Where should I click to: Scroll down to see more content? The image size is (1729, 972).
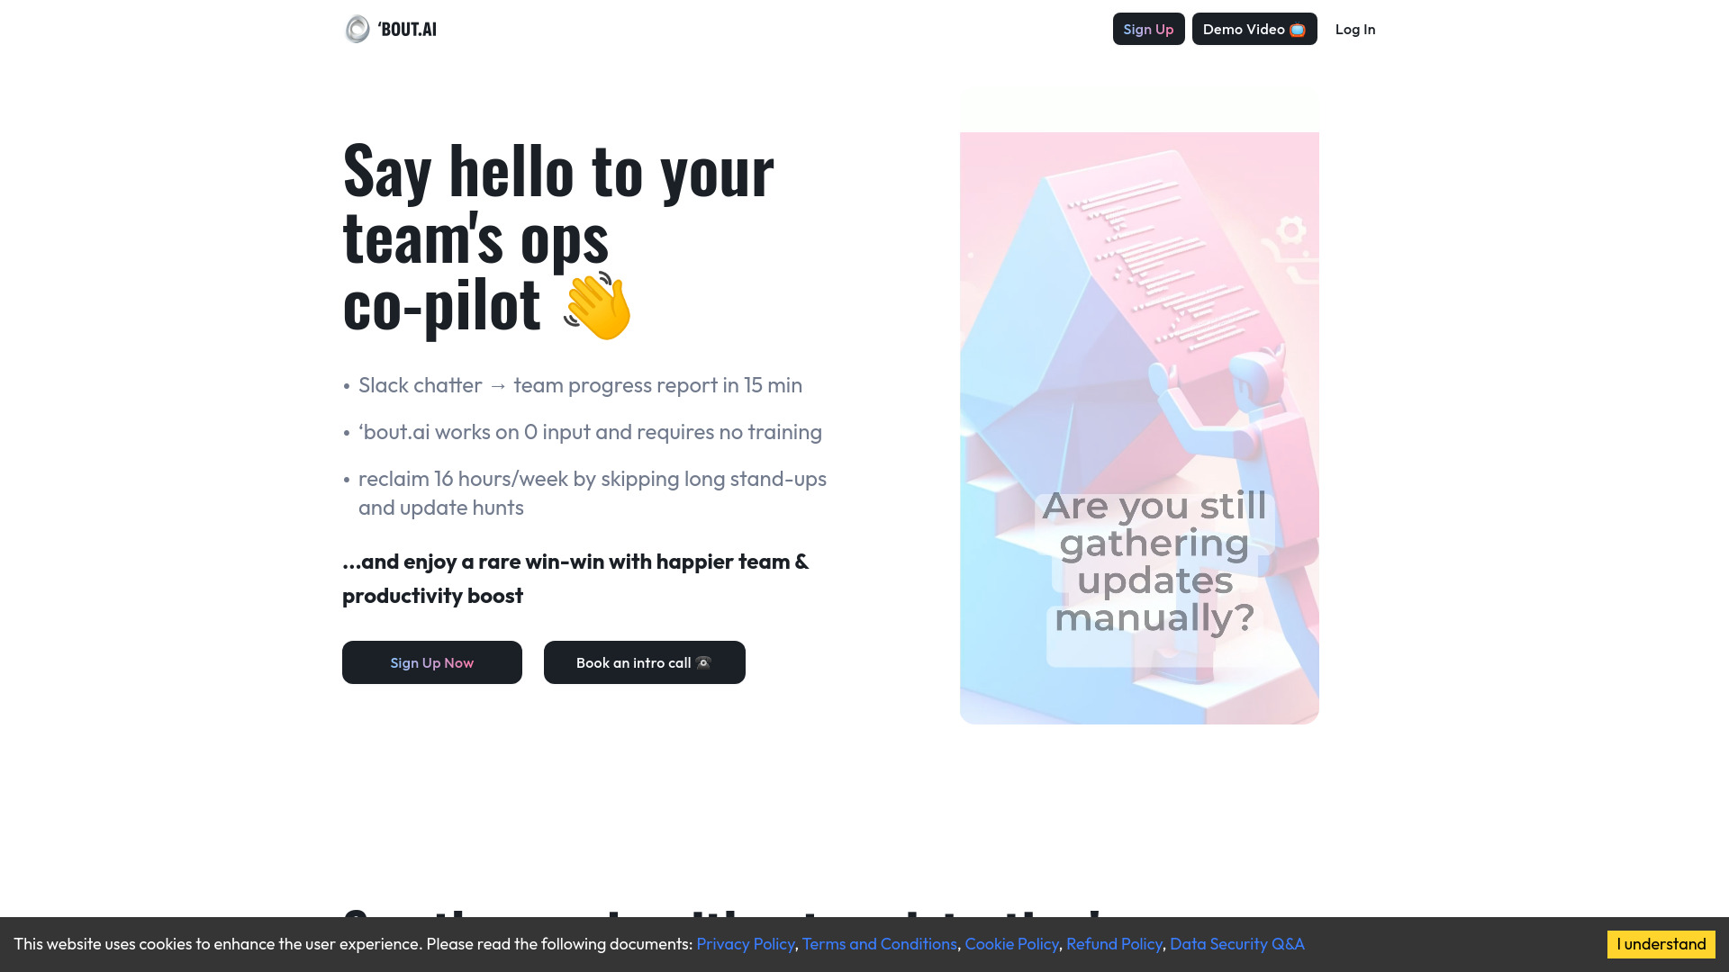(864, 913)
